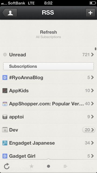
Task: Add a new subscription with plus button
Action: click(90, 13)
